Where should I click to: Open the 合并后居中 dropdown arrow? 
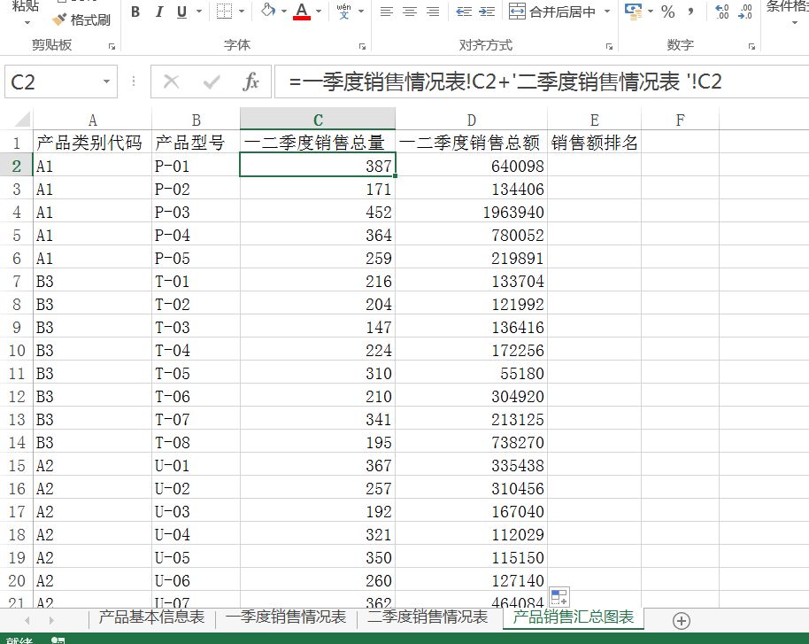[607, 12]
